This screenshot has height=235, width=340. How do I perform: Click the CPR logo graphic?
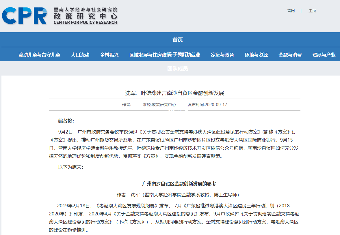[x=25, y=16]
